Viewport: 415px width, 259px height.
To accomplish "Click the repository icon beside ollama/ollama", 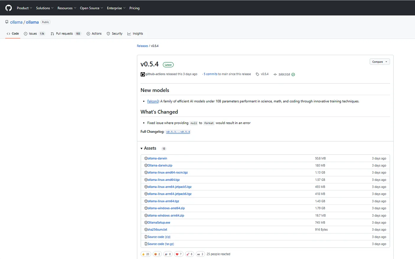I will pyautogui.click(x=7, y=22).
